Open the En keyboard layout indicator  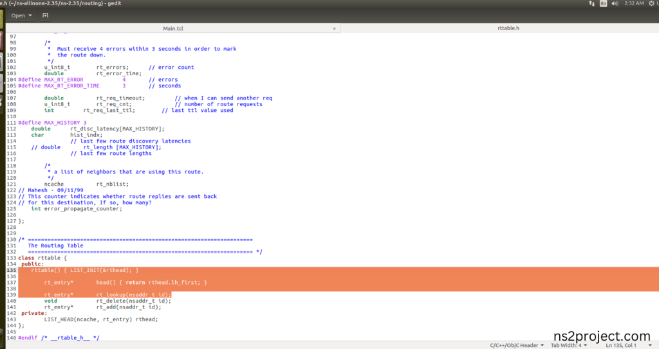click(604, 3)
